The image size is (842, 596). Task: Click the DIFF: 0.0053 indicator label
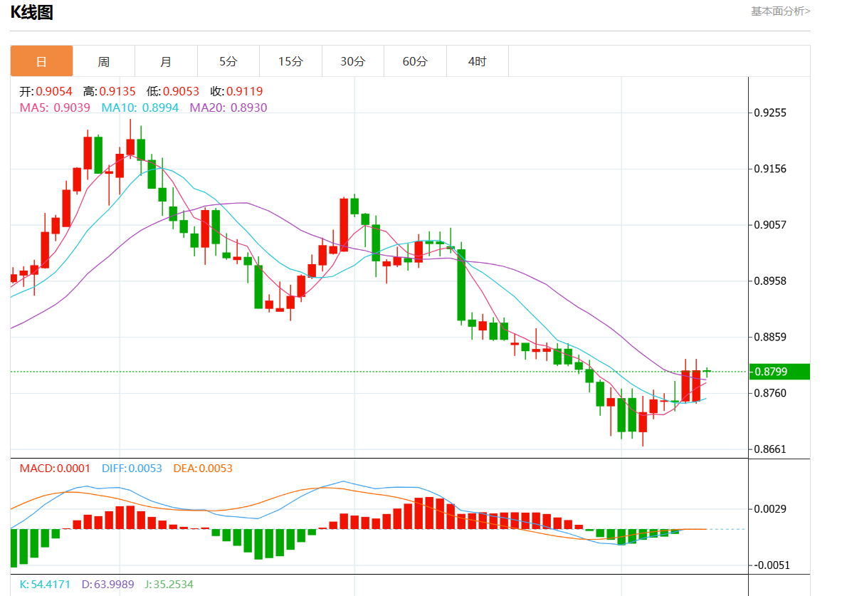click(132, 468)
